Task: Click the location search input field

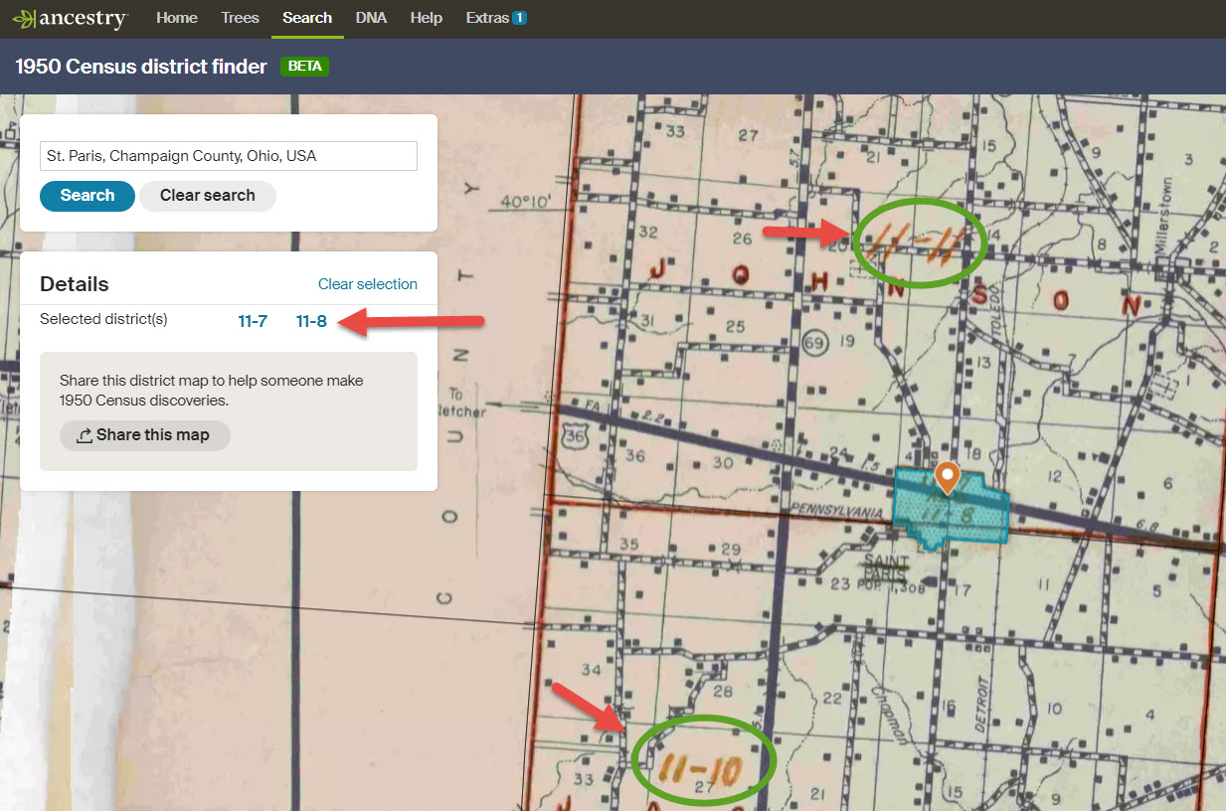Action: point(228,155)
